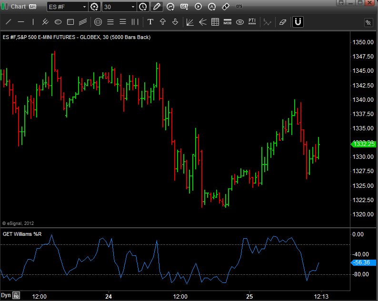The width and height of the screenshot is (378, 301).
Task: Toggle the lock icon beside Dyn
Action: pos(16,295)
